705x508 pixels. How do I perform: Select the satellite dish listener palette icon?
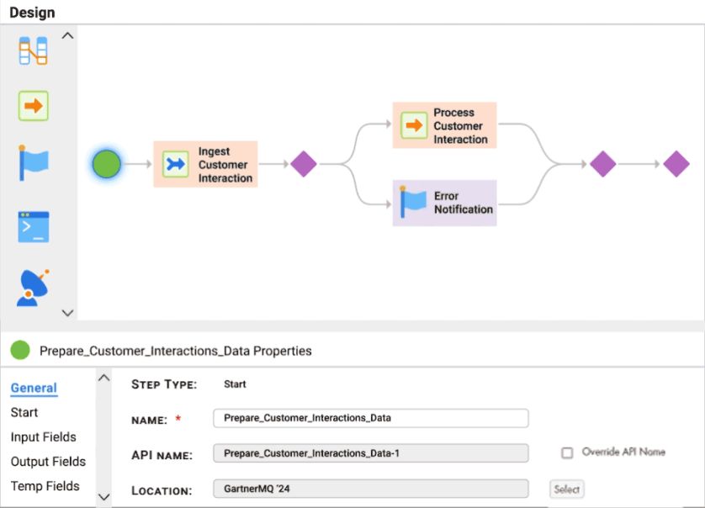[x=33, y=288]
